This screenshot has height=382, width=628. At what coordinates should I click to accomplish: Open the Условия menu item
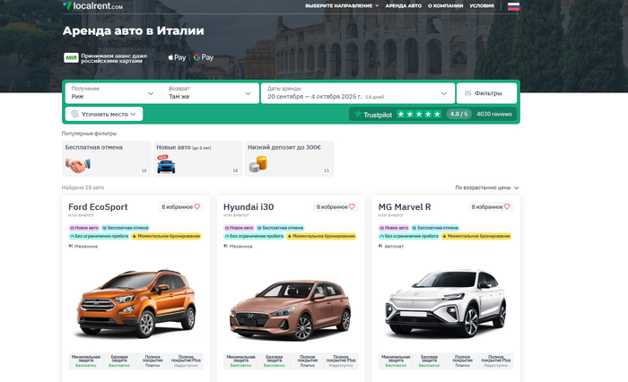pyautogui.click(x=482, y=6)
